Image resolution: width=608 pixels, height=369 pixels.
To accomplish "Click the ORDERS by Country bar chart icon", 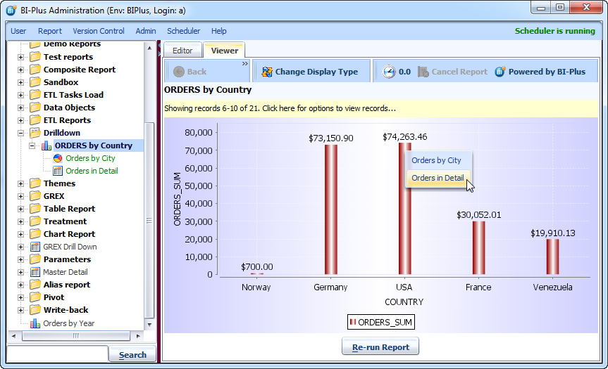I will (47, 145).
